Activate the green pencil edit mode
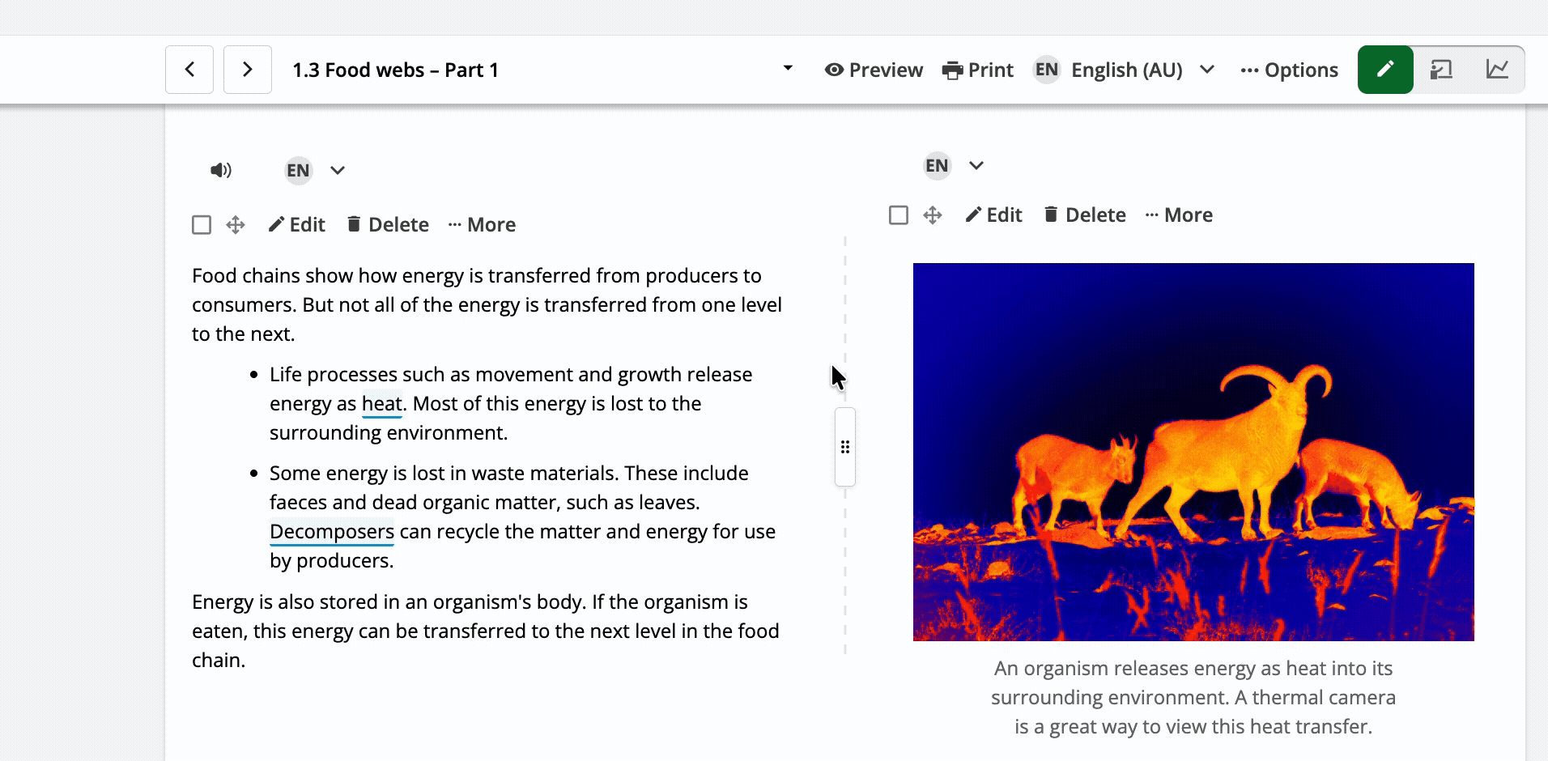1548x761 pixels. [1385, 70]
